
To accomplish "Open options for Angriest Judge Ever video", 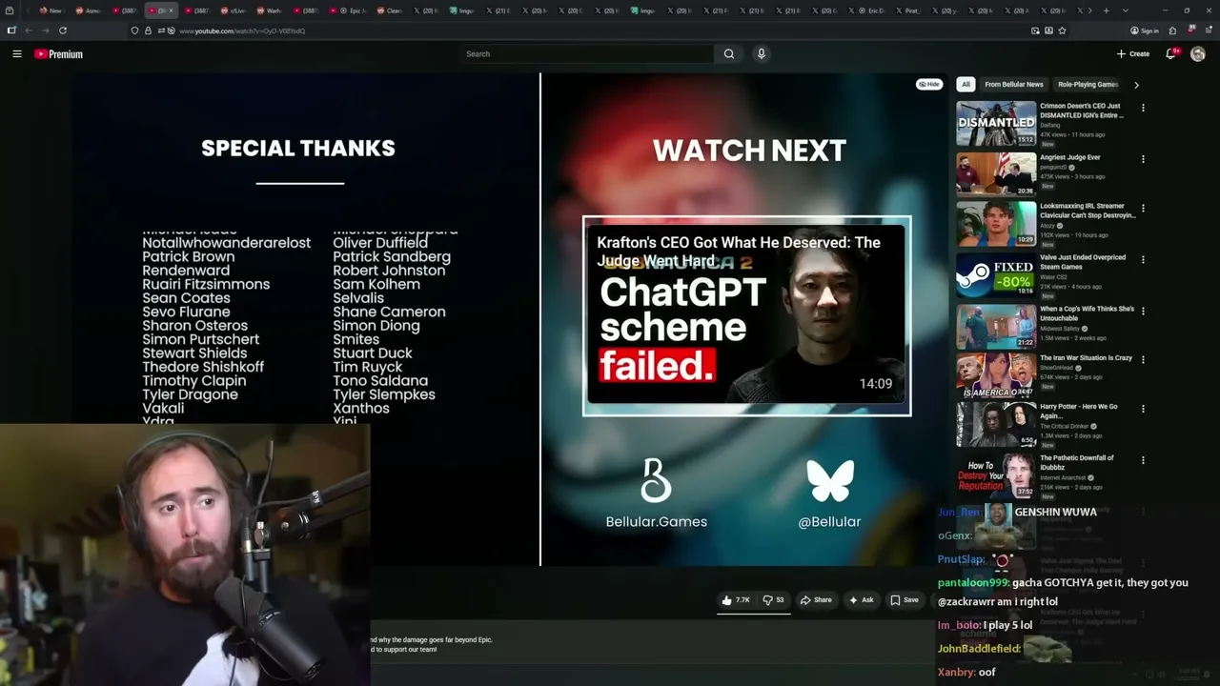I will coord(1143,159).
